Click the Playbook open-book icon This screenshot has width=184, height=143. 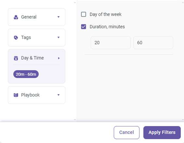[16, 95]
